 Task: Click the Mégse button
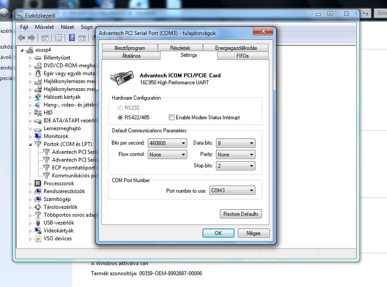pyautogui.click(x=253, y=233)
